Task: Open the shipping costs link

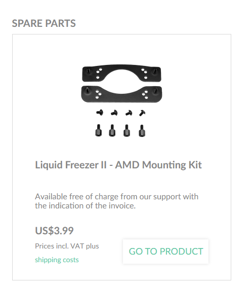Action: pos(57,260)
